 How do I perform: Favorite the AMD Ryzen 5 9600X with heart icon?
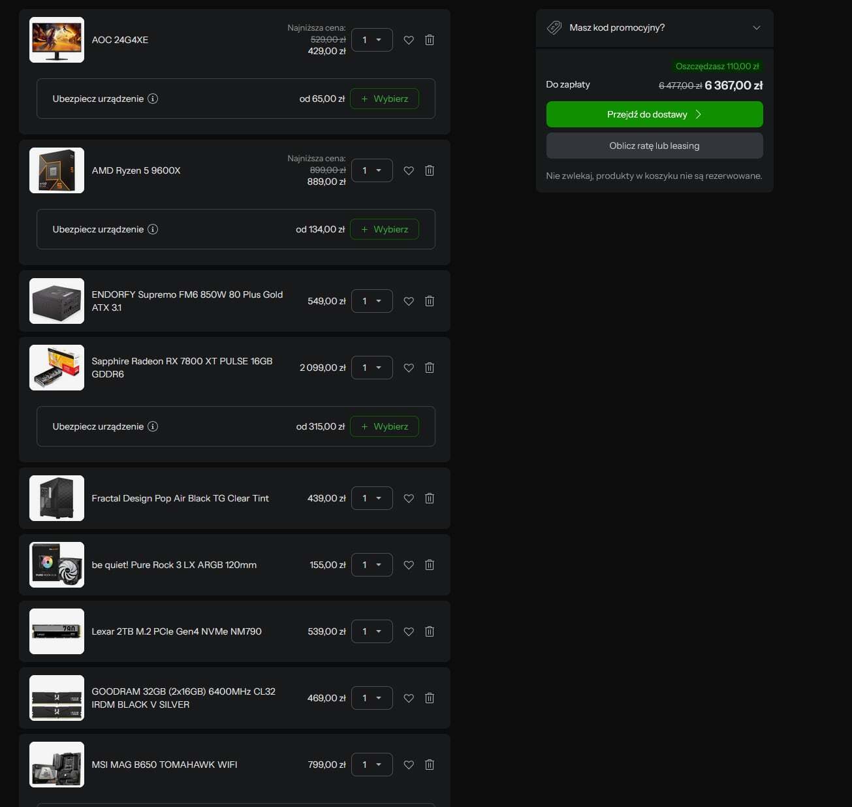click(x=409, y=170)
